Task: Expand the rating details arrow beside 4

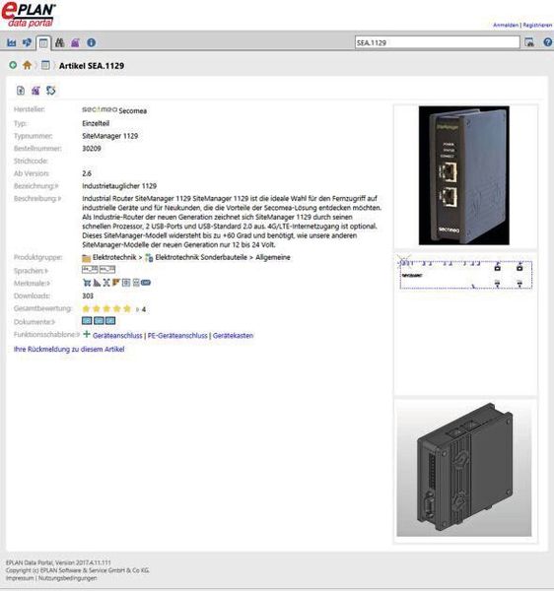Action: click(137, 310)
